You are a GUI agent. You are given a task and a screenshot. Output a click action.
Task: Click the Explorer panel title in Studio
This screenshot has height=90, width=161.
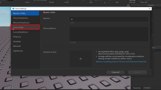(x=151, y=5)
